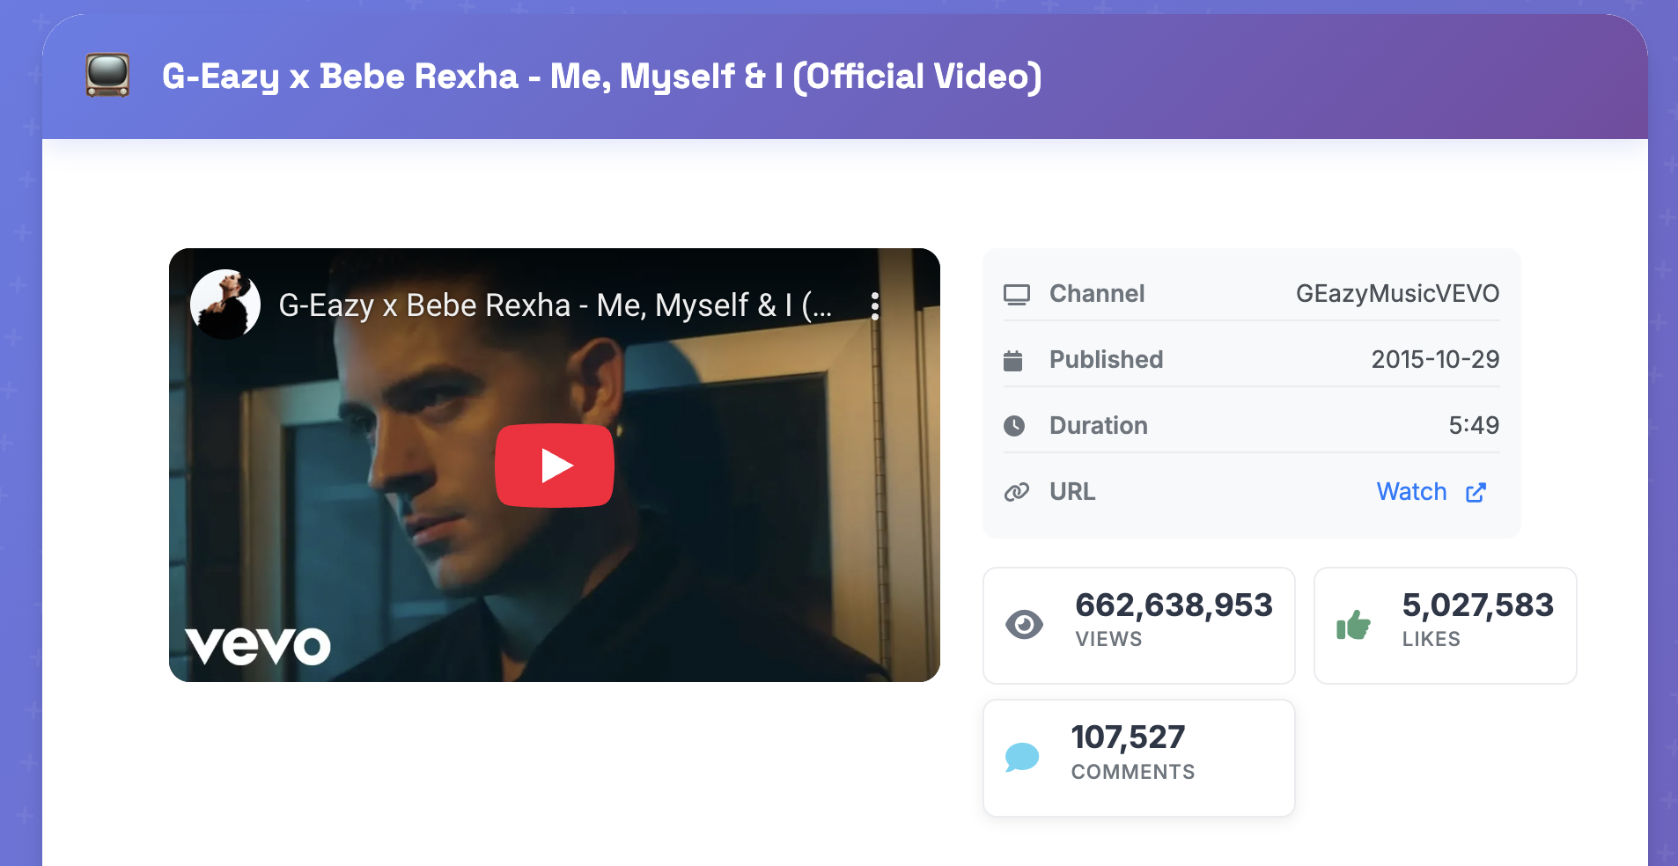The height and width of the screenshot is (866, 1678).
Task: Click the retro television icon in header
Action: [x=107, y=76]
